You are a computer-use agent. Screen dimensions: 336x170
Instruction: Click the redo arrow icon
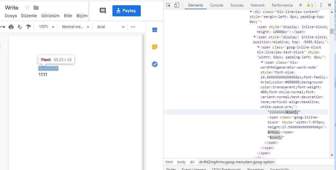[x=2, y=27]
